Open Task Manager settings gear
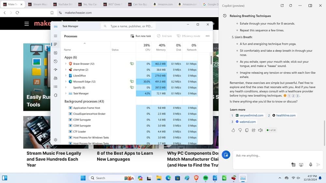This screenshot has height=183, width=326. click(x=55, y=140)
